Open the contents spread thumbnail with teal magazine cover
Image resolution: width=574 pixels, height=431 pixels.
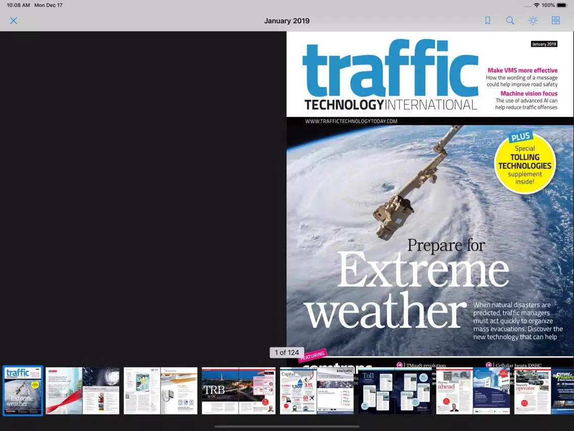(160, 391)
